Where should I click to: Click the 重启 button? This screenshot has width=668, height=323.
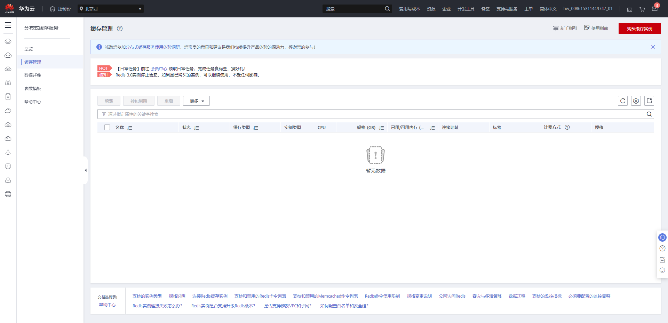point(169,101)
